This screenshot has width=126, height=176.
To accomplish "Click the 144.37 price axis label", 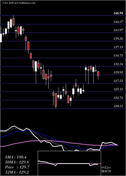I will tap(118, 22).
